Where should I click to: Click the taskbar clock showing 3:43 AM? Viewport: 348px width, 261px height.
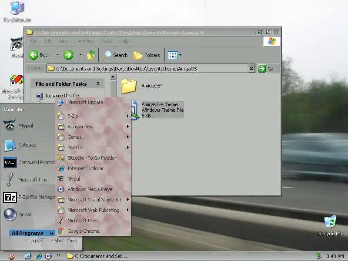[x=335, y=256]
